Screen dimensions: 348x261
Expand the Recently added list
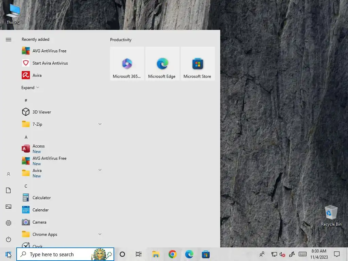pyautogui.click(x=30, y=87)
